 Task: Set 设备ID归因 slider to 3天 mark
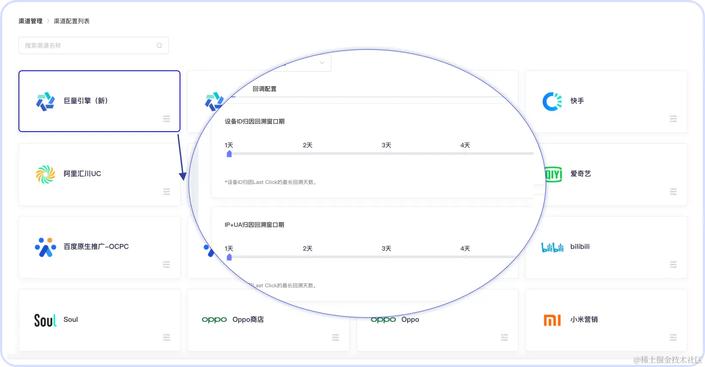[x=386, y=153]
